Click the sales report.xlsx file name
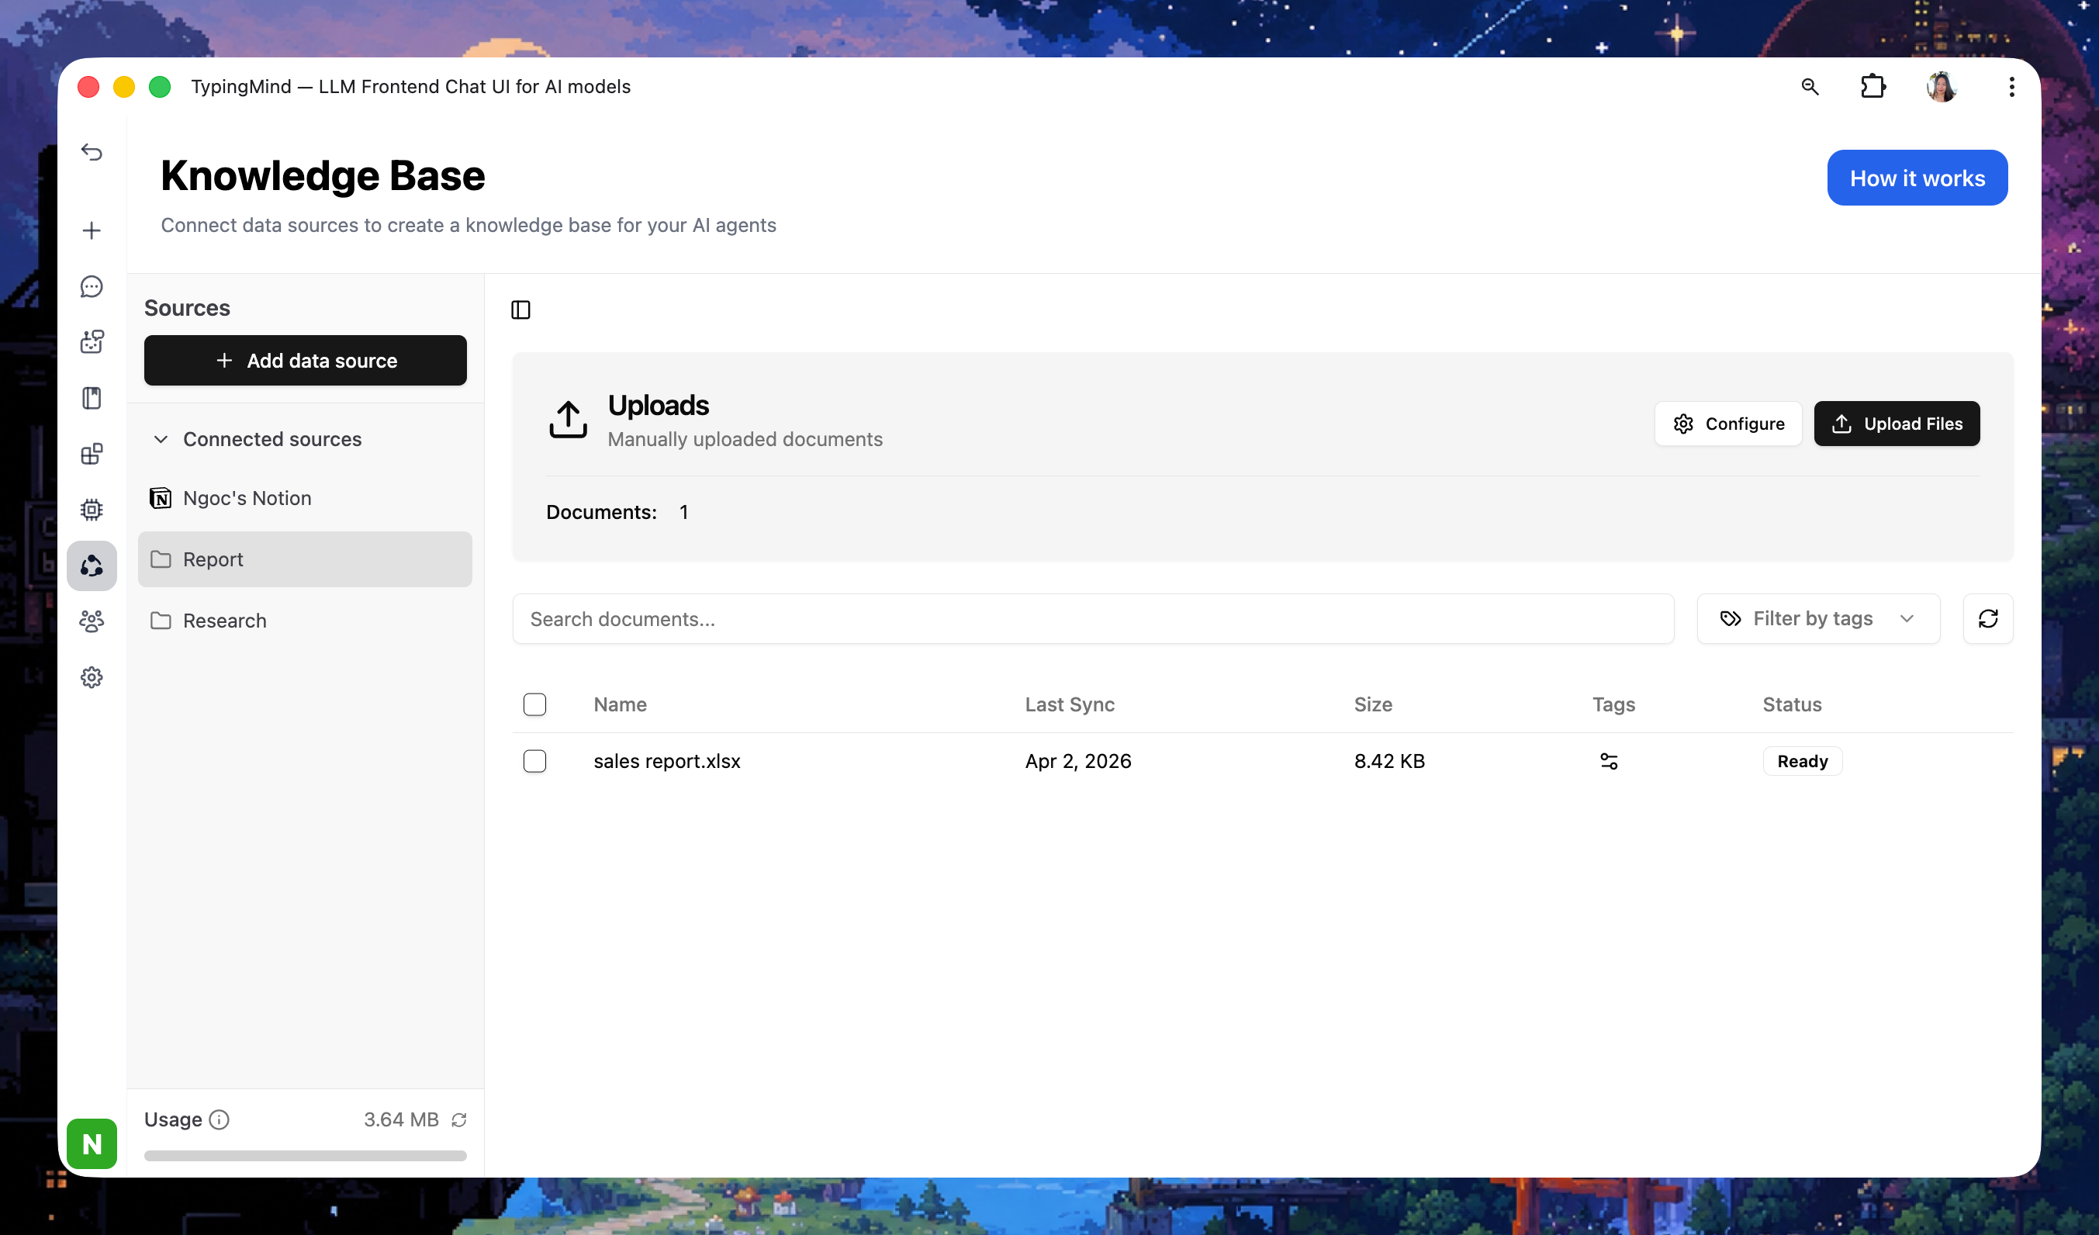The height and width of the screenshot is (1235, 2099). (666, 761)
